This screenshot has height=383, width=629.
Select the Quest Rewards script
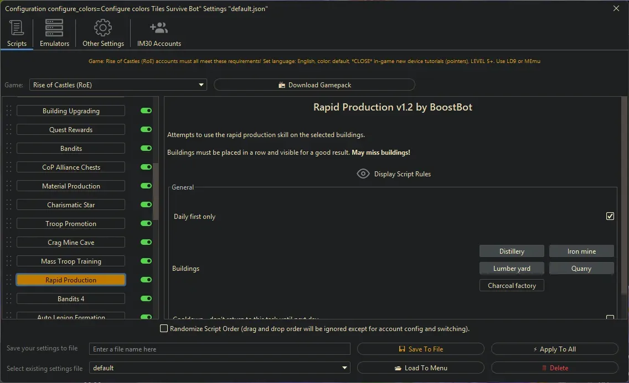pos(71,130)
